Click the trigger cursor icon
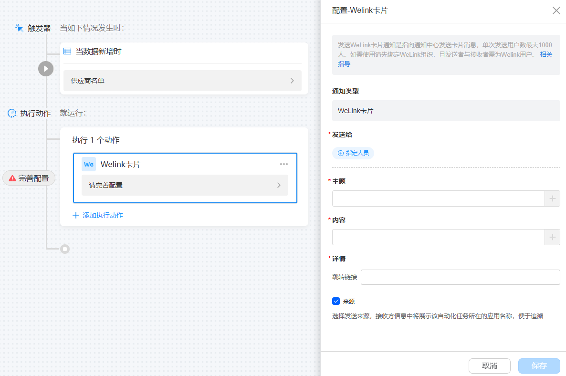This screenshot has width=566, height=376. coord(19,28)
